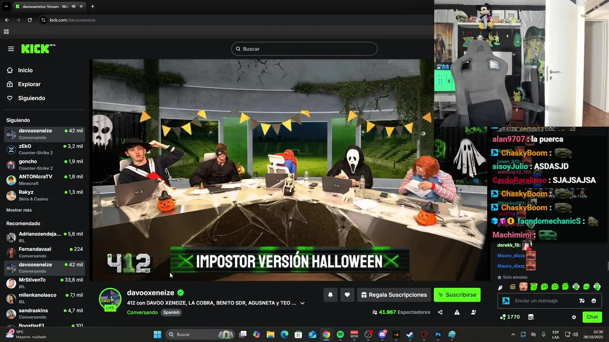This screenshot has width=609, height=342.
Task: View site information icon in address bar
Action: pos(43,20)
